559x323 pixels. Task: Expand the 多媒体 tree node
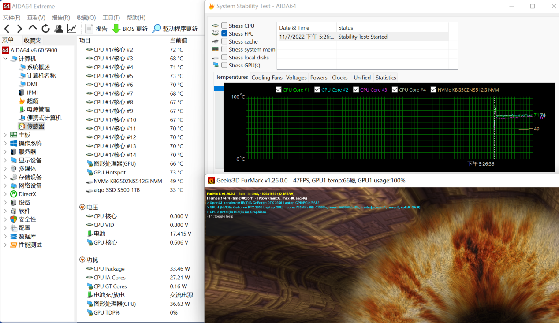pyautogui.click(x=5, y=169)
